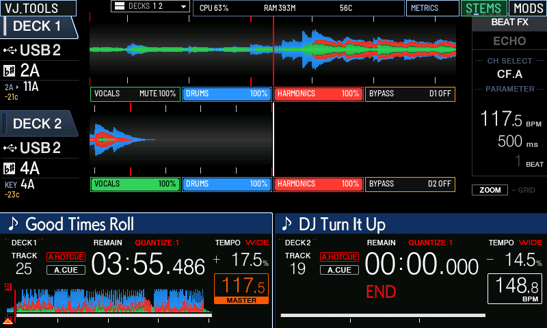
Task: Click Deck 1 key 2A icon
Action: click(x=10, y=71)
